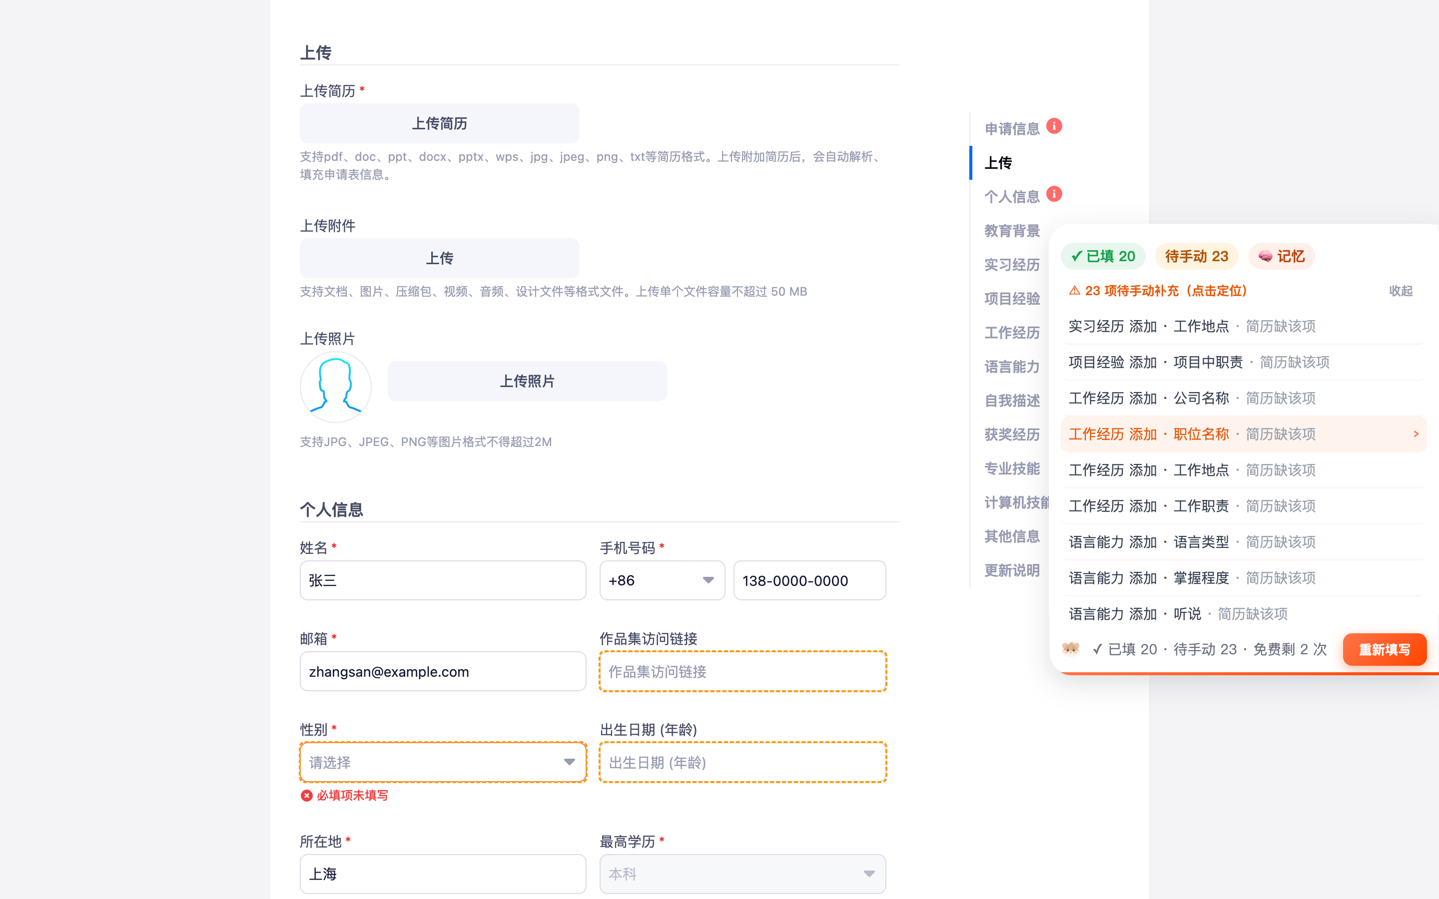
Task: Collapse the pending list via 收起
Action: pyautogui.click(x=1401, y=291)
